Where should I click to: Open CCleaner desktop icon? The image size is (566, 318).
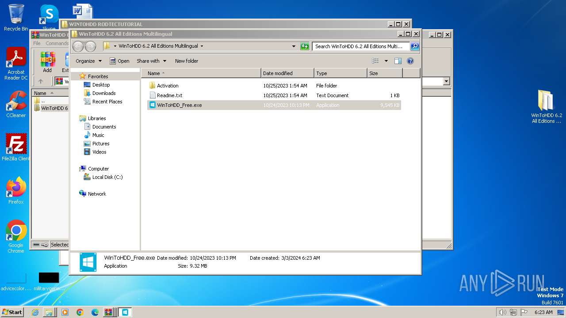coord(16,104)
